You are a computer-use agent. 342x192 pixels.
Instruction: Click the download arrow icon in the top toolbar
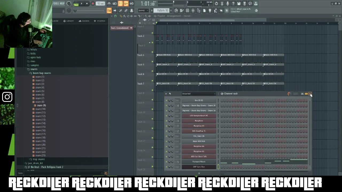click(256, 3)
